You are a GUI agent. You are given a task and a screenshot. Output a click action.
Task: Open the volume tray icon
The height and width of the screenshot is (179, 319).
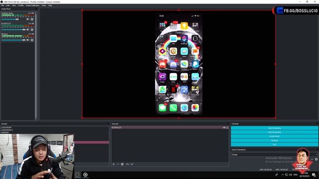[291, 175]
